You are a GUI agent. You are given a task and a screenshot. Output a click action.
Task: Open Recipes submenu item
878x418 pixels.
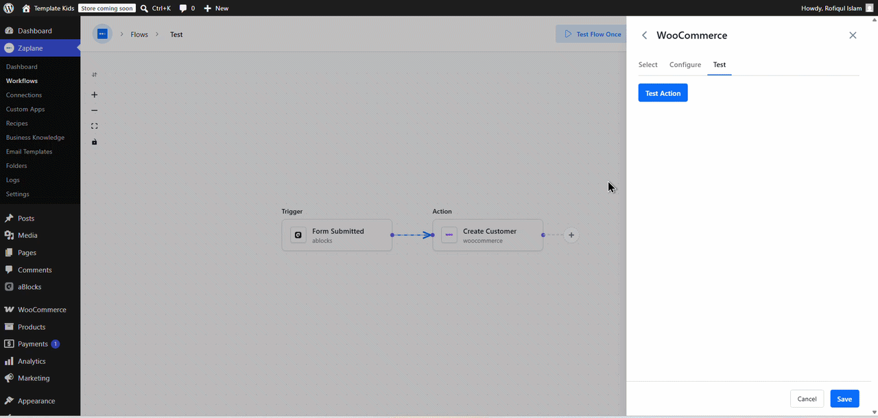(x=17, y=123)
